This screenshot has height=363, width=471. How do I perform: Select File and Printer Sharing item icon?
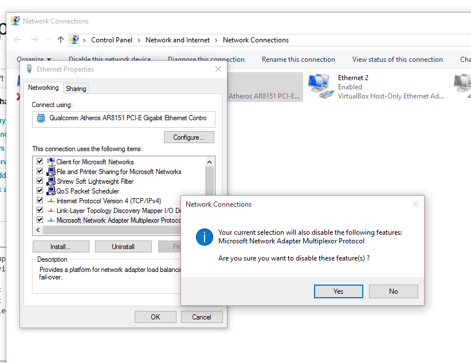[51, 171]
